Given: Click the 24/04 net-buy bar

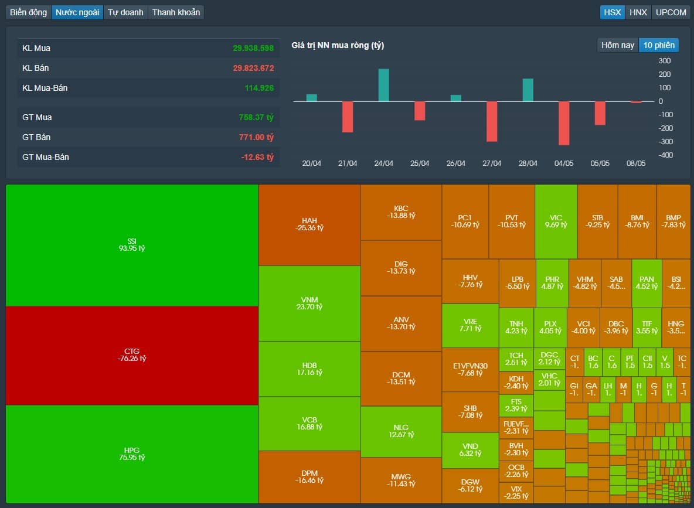Looking at the screenshot, I should (x=384, y=85).
